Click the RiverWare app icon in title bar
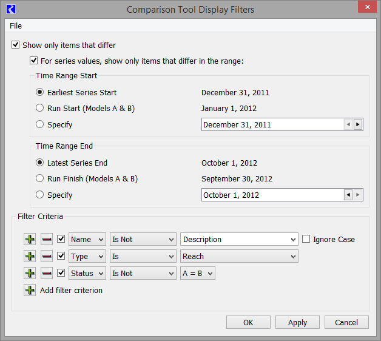This screenshot has height=341, width=381. pos(10,9)
